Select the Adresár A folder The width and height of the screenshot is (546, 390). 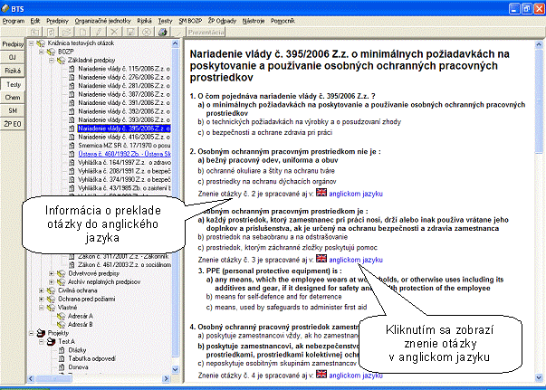(81, 316)
